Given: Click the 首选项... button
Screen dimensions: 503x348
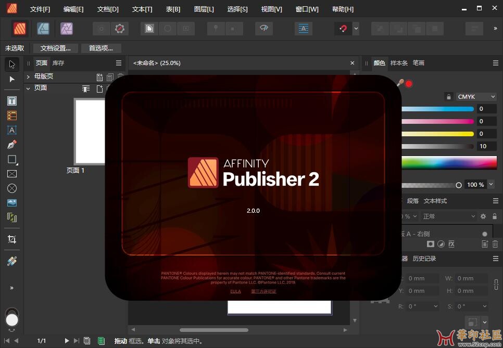Looking at the screenshot, I should point(100,48).
